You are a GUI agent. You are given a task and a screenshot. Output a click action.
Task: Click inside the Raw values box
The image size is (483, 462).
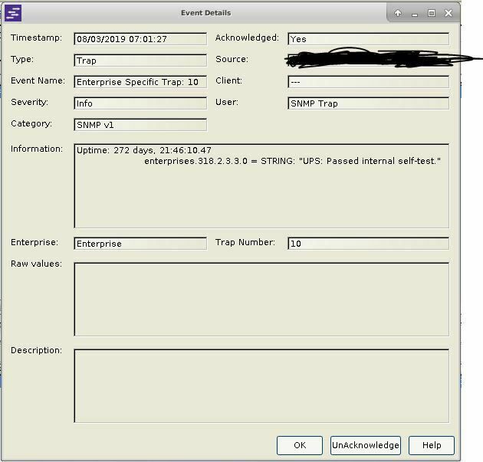(x=261, y=300)
